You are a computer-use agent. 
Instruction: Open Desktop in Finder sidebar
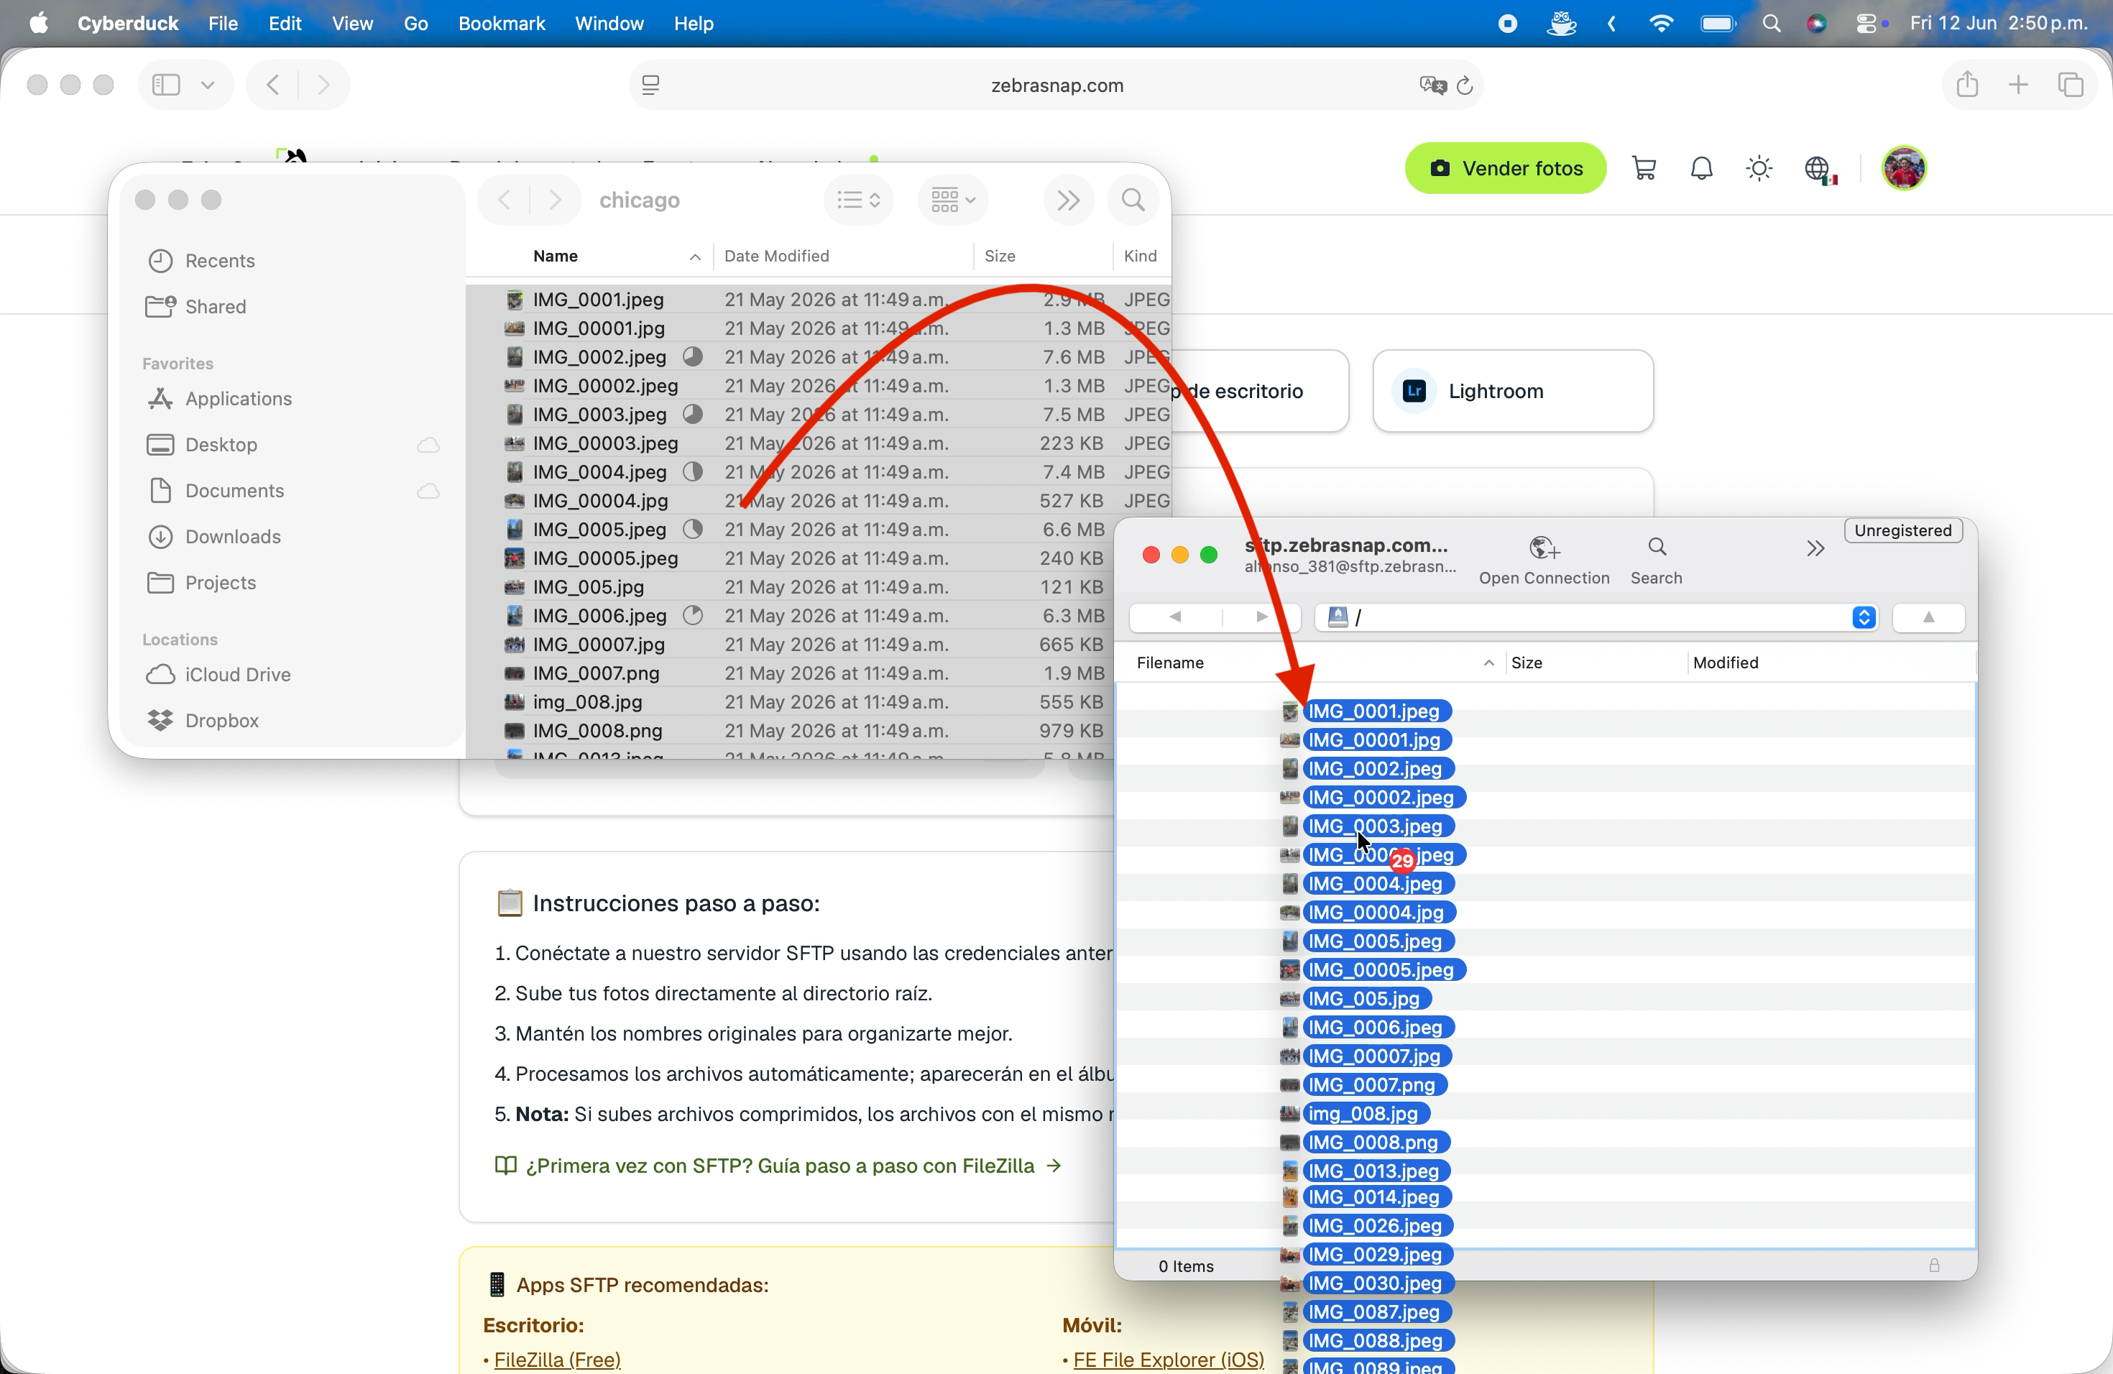tap(221, 445)
